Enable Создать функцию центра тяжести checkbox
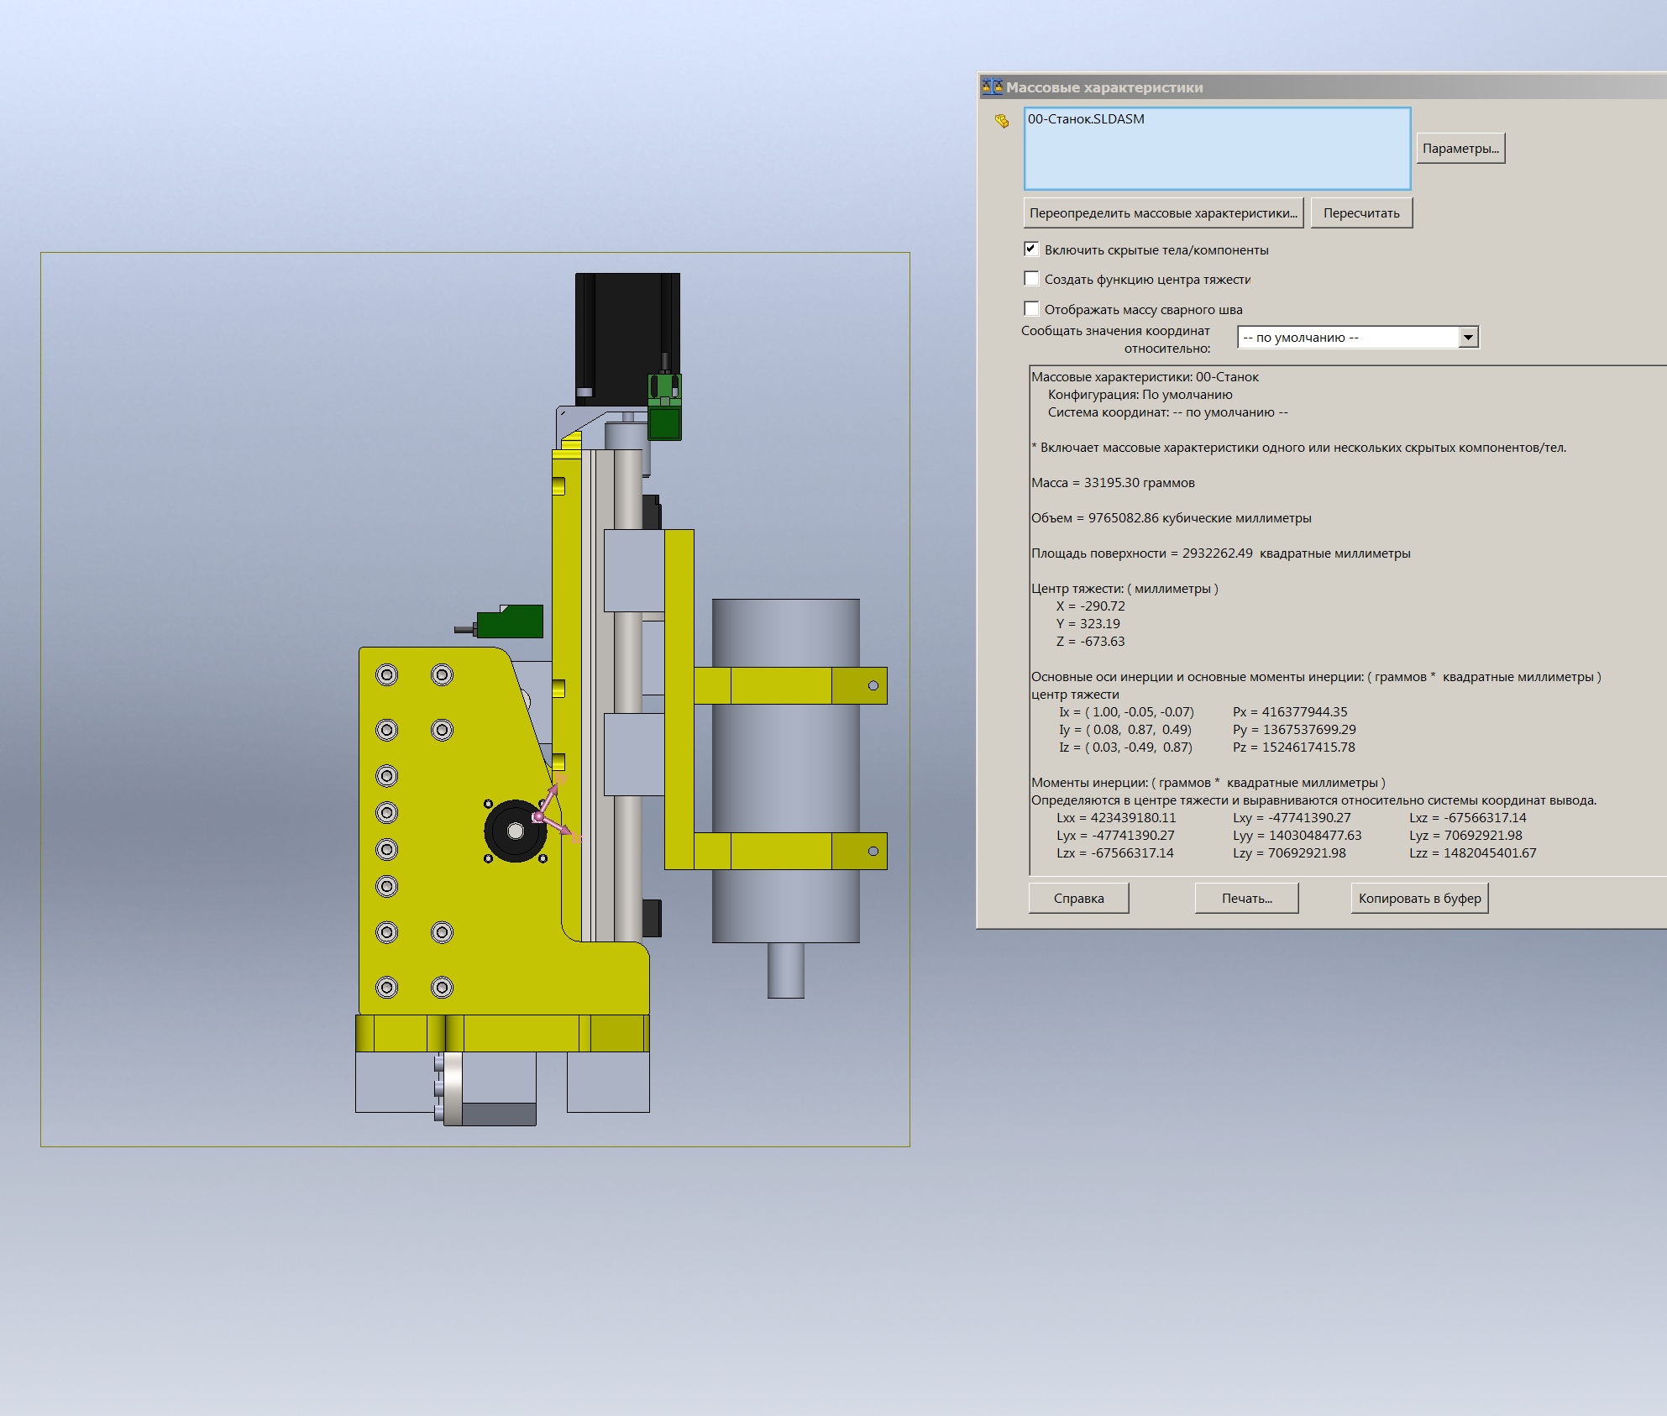The image size is (1667, 1416). tap(1031, 279)
